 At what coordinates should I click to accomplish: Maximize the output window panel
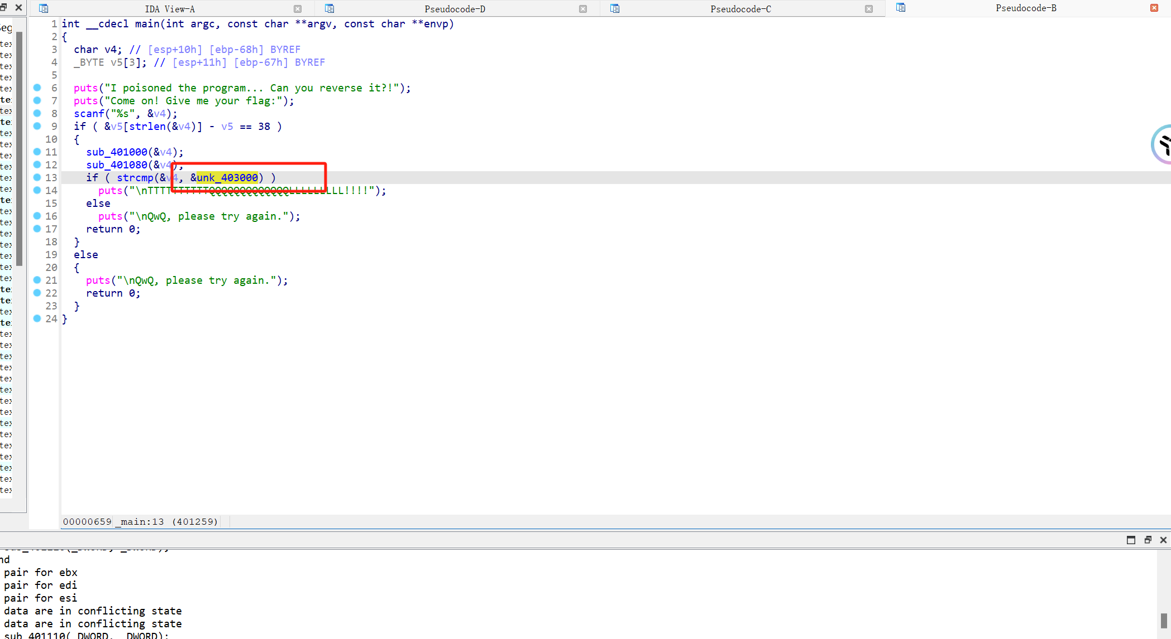(1131, 540)
